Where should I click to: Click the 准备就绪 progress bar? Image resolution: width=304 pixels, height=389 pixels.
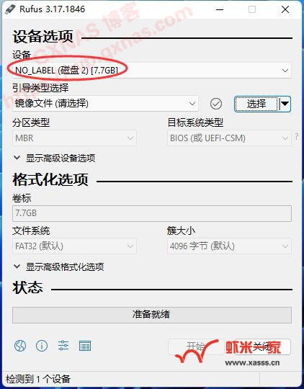(152, 315)
